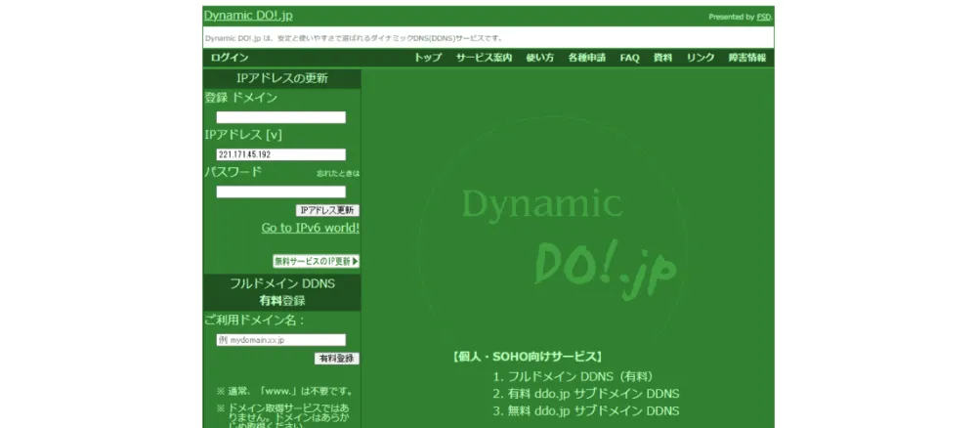Click the 有料登録 button
The image size is (977, 428).
pos(337,359)
